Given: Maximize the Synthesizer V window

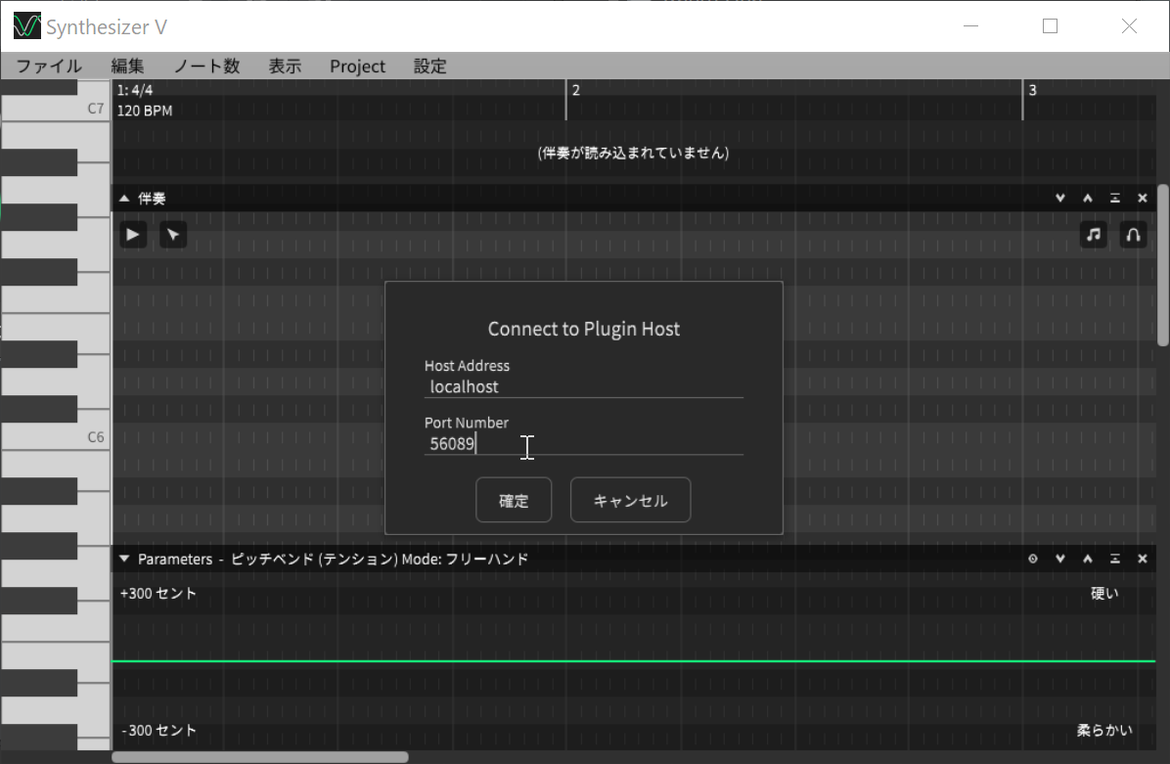Looking at the screenshot, I should coord(1050,26).
